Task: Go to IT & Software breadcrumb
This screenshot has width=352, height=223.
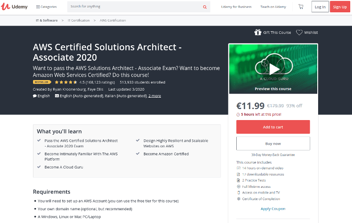Action: click(47, 20)
